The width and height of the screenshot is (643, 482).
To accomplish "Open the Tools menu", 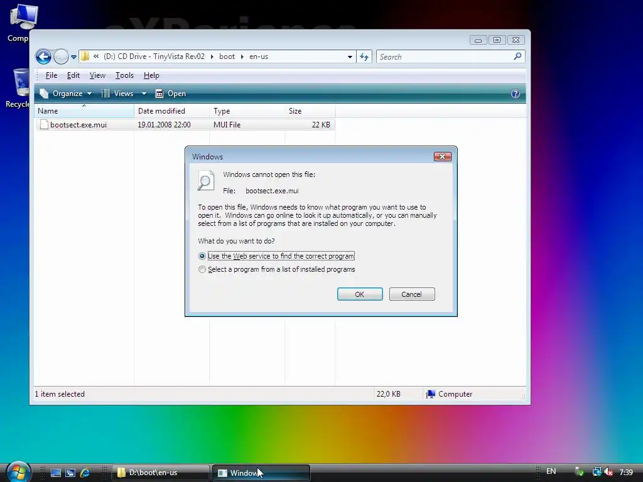I will [125, 75].
